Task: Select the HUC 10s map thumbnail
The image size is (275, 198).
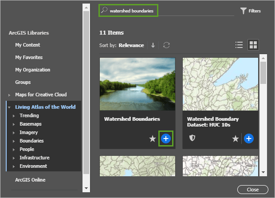Action: pos(220,84)
